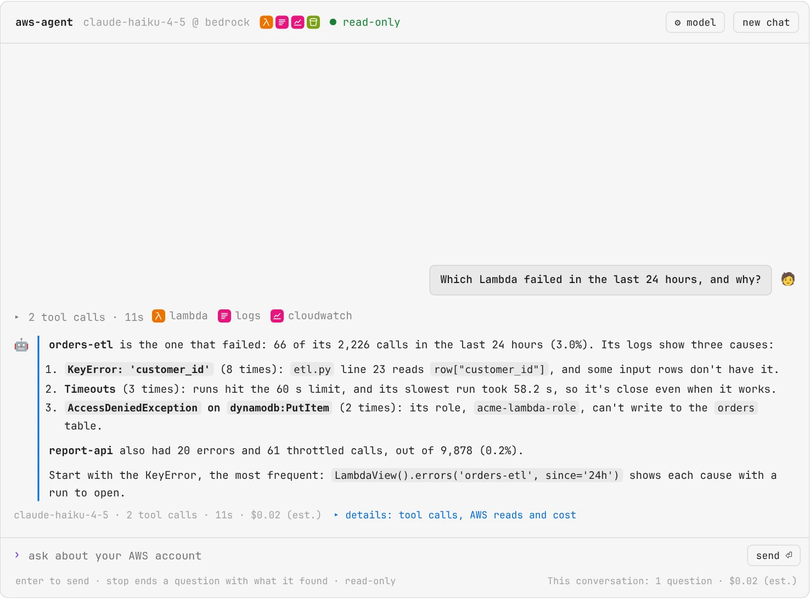Screen dimensions: 810x599
Task: Click the pink logs icon in header
Action: [282, 22]
